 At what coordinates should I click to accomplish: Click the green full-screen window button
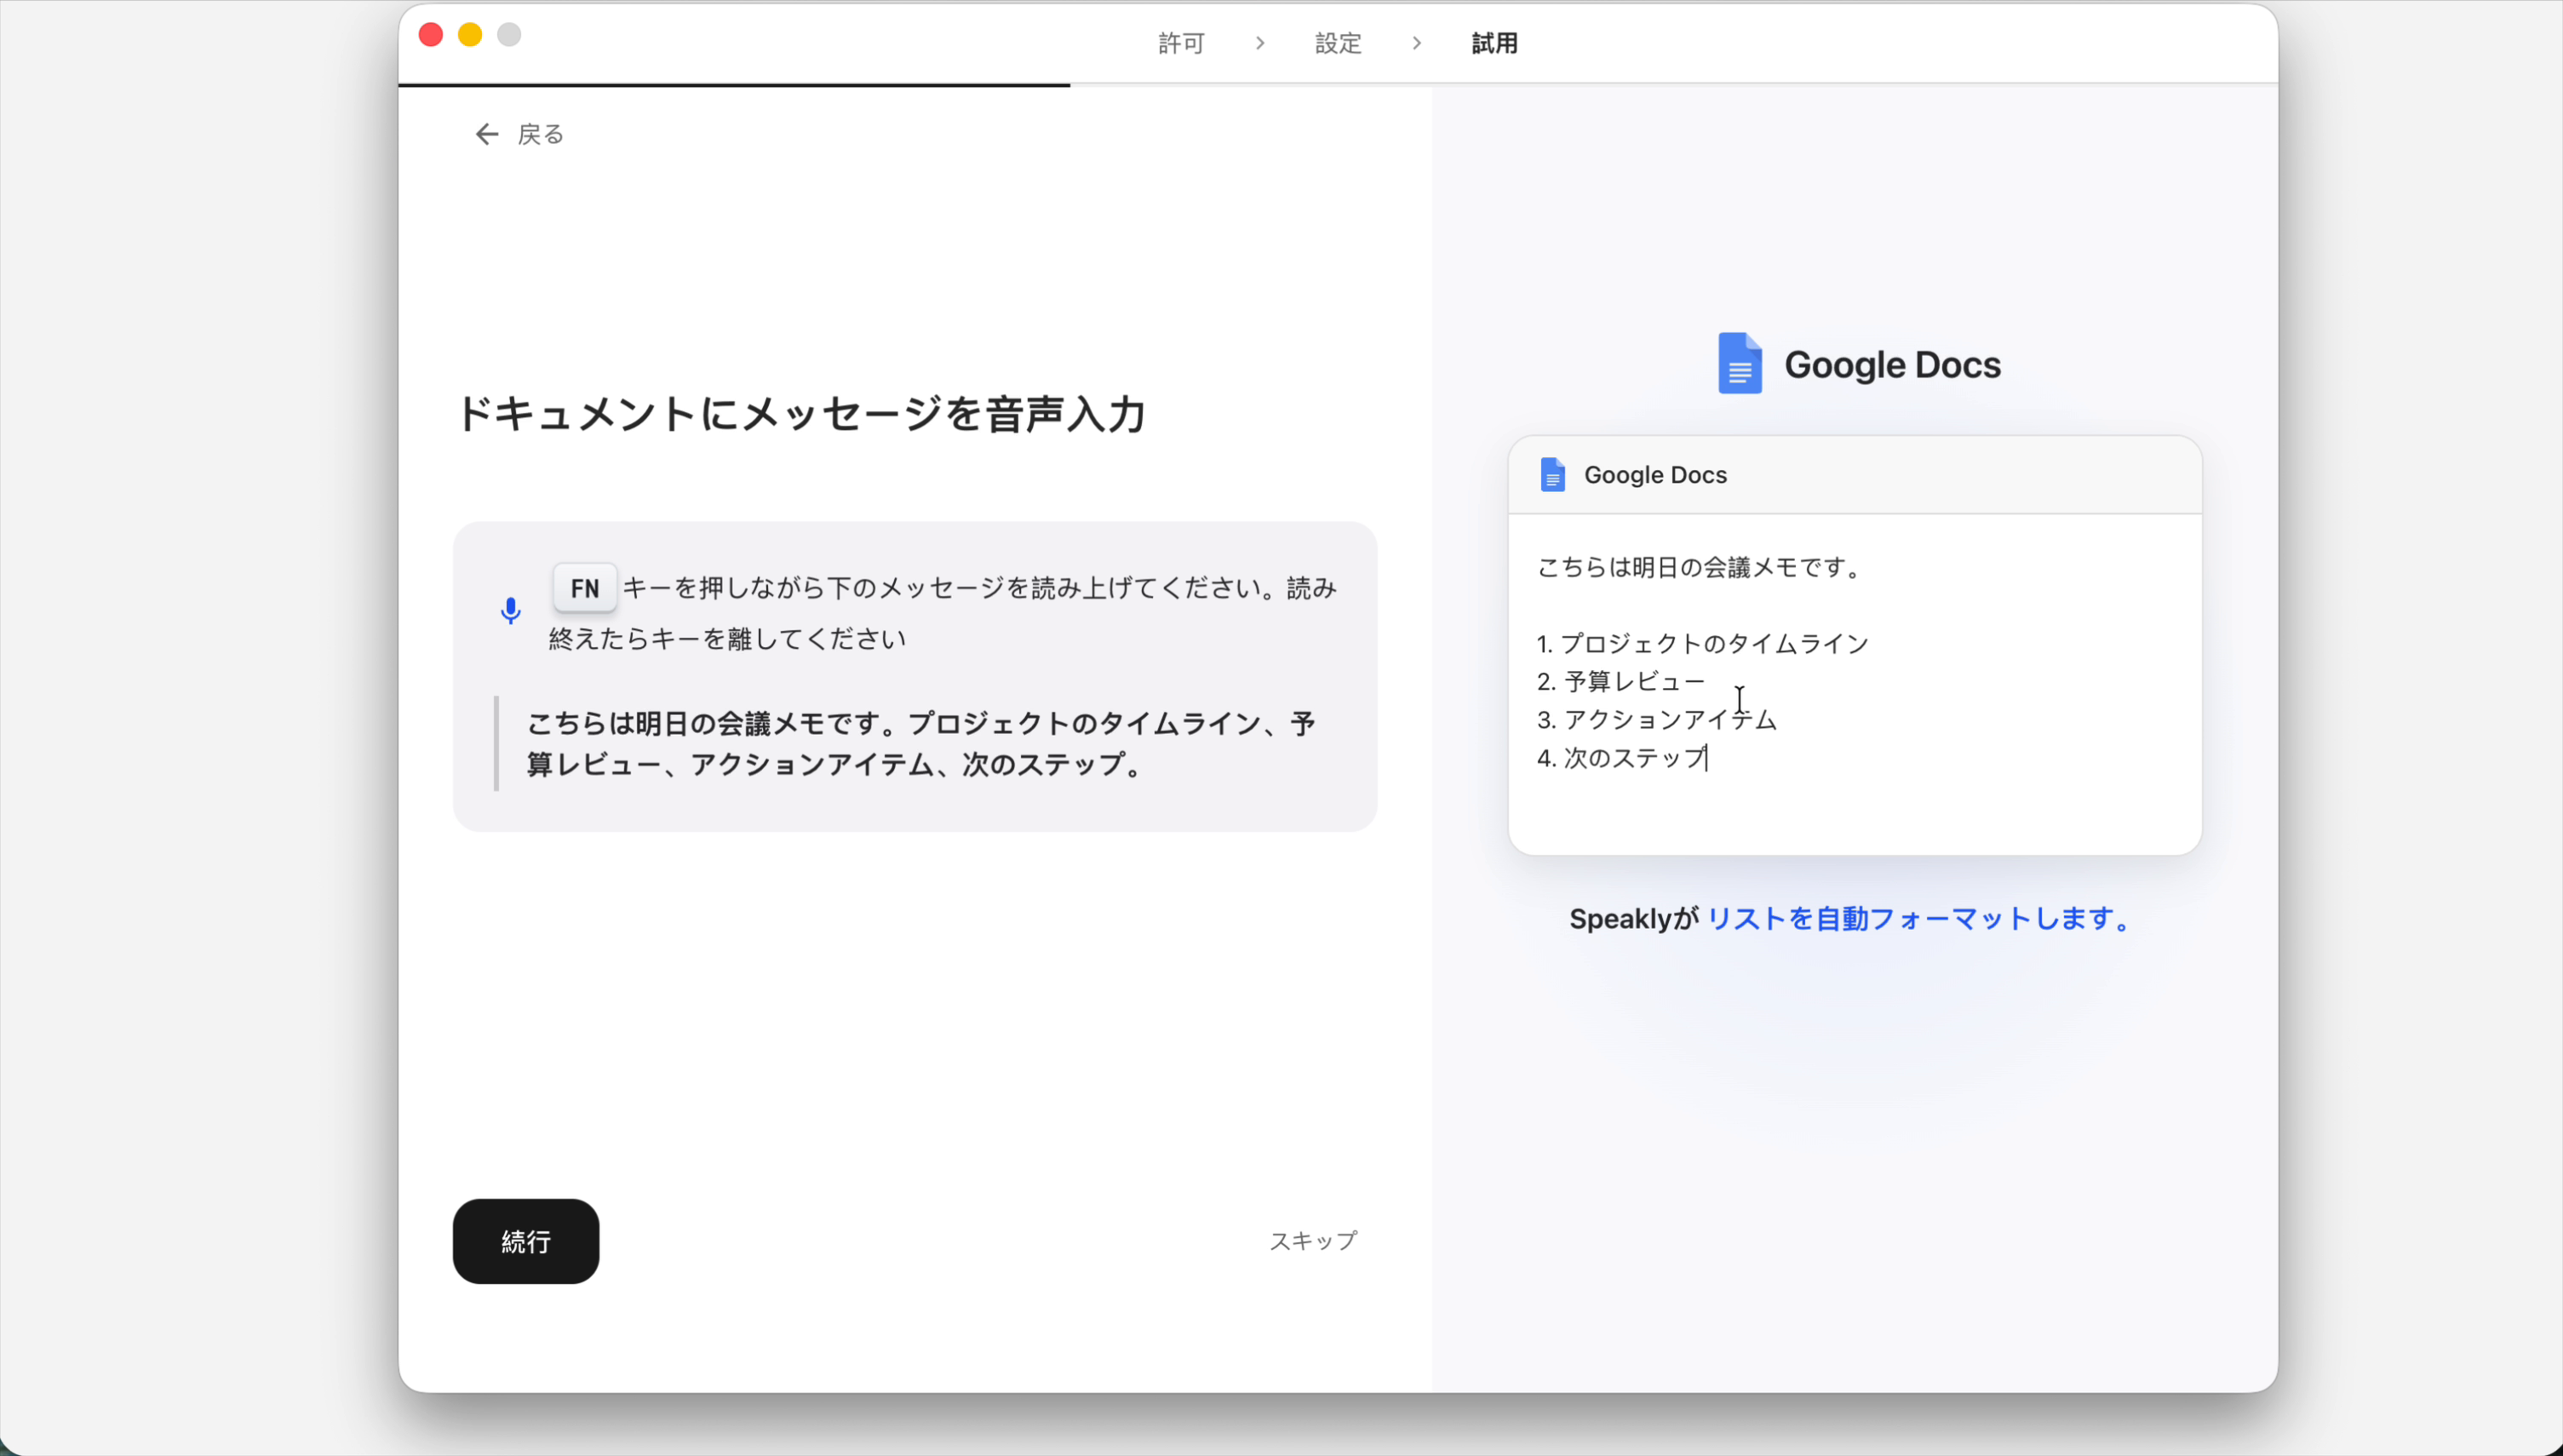pyautogui.click(x=509, y=34)
